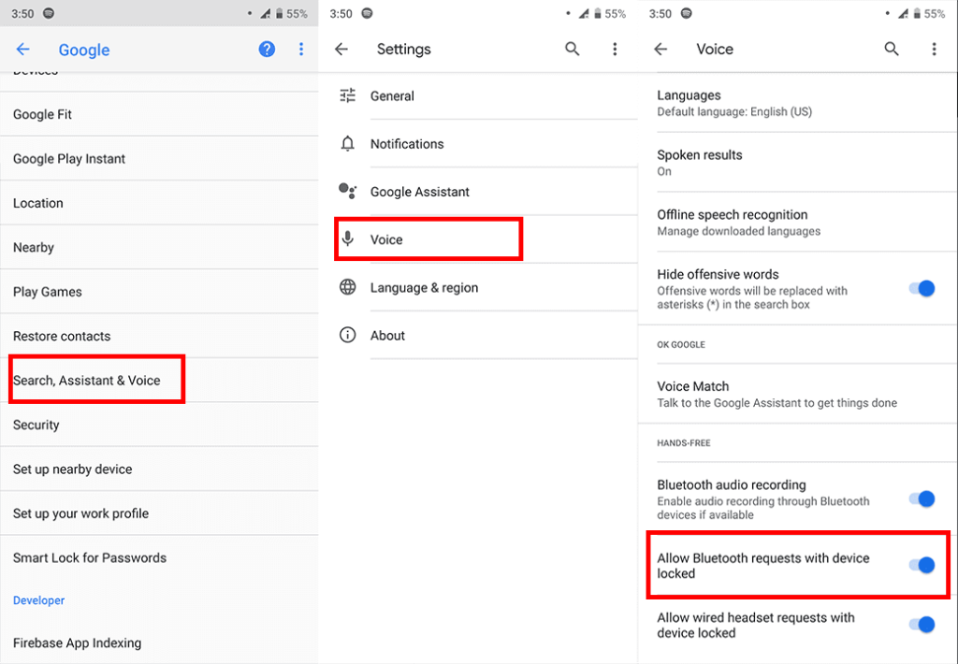This screenshot has height=664, width=958.
Task: Open Firebase App Indexing
Action: [x=159, y=642]
